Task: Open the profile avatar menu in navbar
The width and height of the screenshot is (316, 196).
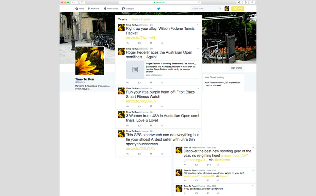Action: [227, 9]
